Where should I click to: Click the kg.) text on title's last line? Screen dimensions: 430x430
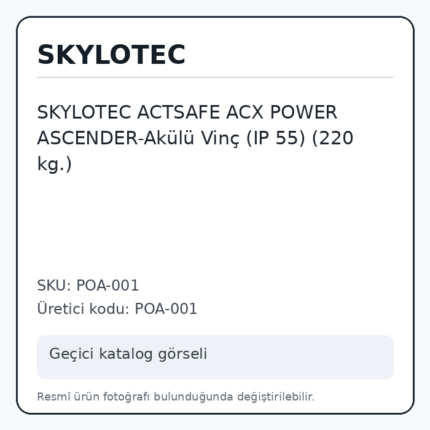click(54, 164)
